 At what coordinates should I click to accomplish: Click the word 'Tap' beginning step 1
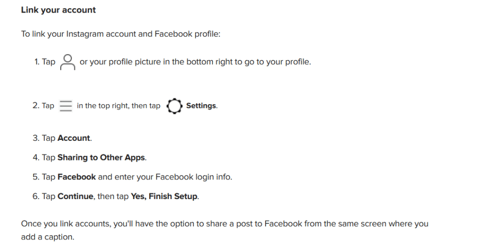48,62
